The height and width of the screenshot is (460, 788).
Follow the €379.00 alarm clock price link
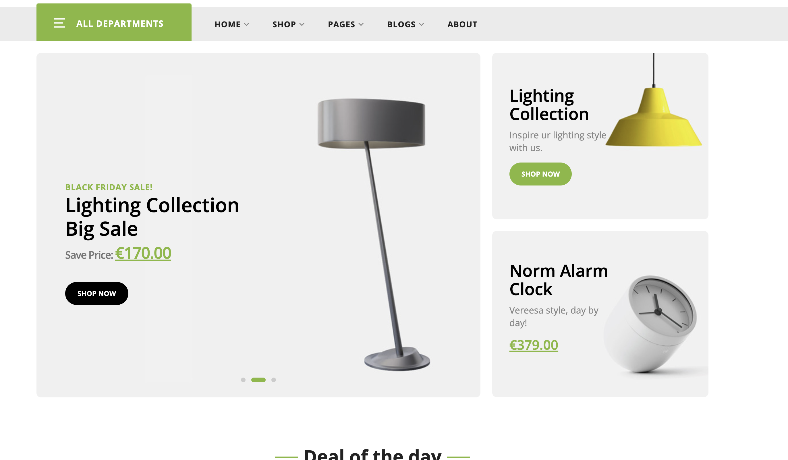pos(534,345)
